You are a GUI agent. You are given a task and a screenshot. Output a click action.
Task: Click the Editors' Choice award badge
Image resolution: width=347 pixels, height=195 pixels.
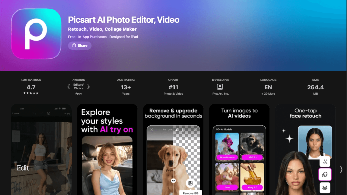click(x=79, y=86)
